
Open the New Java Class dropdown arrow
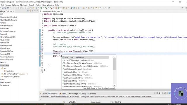[61, 8]
